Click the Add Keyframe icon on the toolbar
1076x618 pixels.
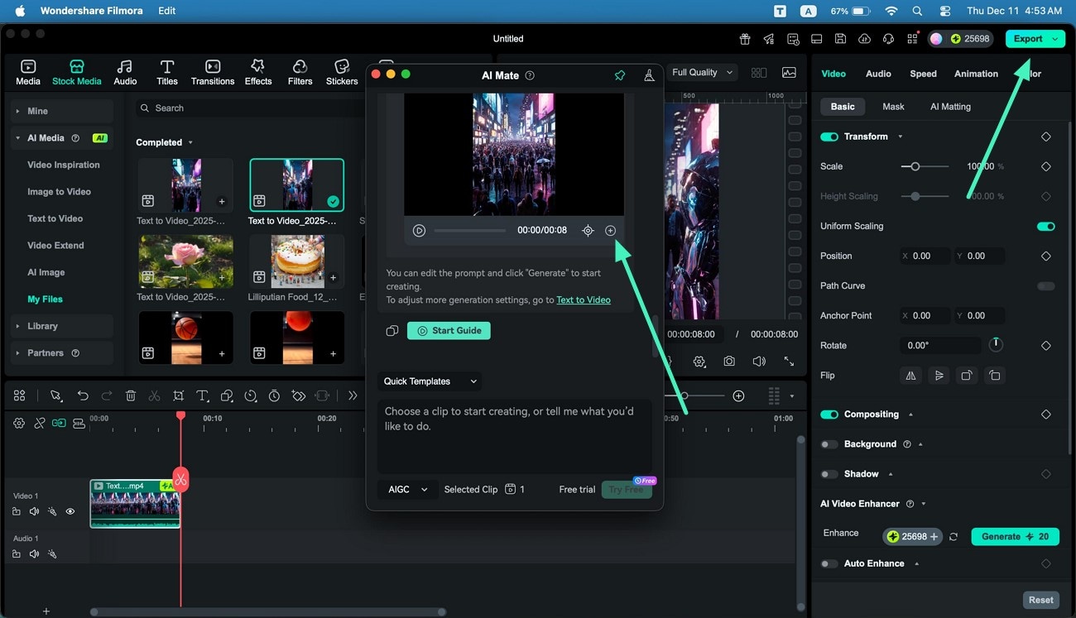(x=298, y=395)
